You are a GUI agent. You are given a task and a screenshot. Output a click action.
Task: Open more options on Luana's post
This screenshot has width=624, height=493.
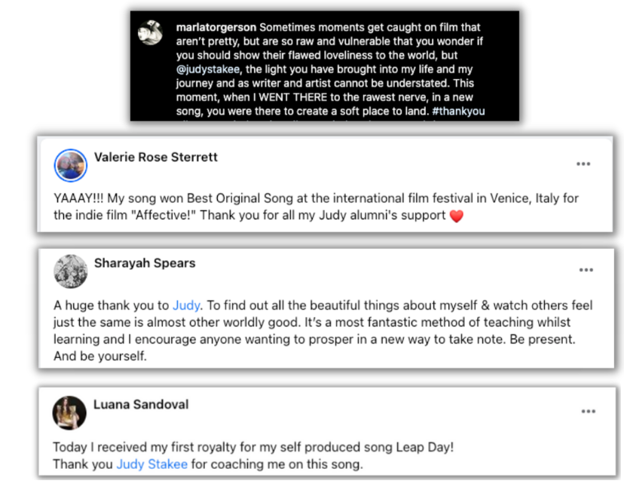(x=588, y=411)
